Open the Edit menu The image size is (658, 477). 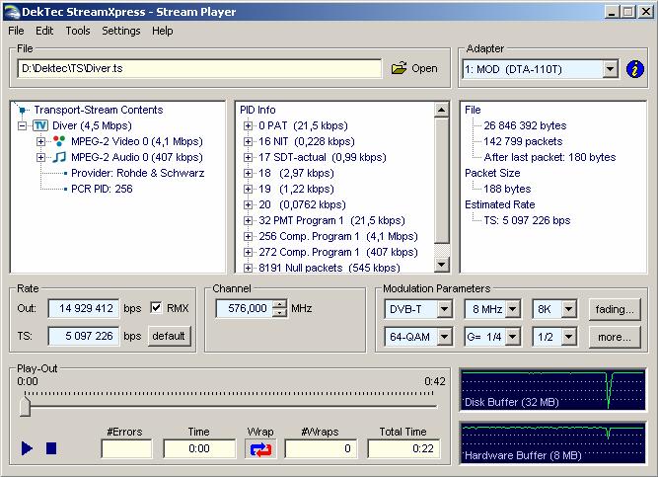coord(44,31)
